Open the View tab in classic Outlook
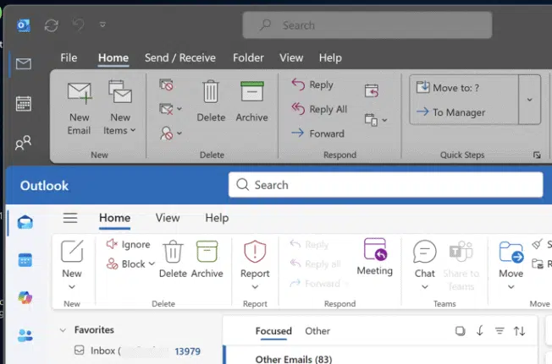This screenshot has width=552, height=364. tap(291, 57)
